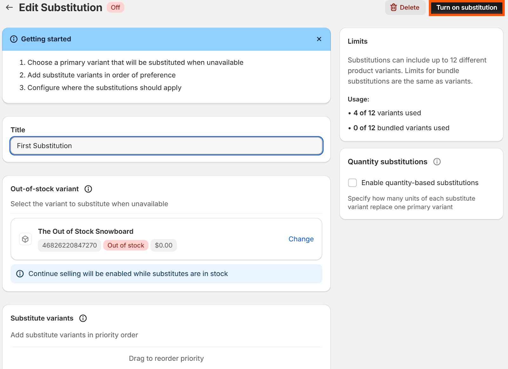This screenshot has width=508, height=369.
Task: Click the Drag to reorder priority header
Action: (166, 358)
